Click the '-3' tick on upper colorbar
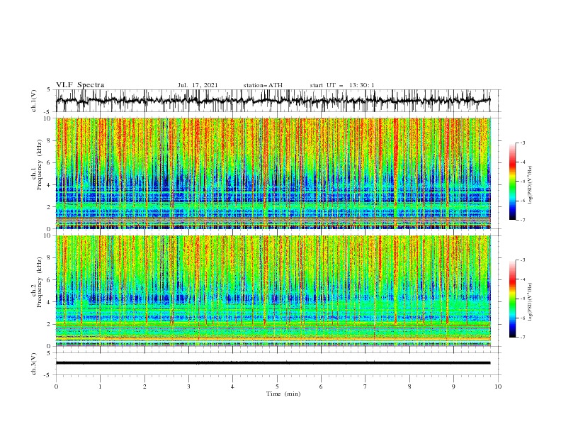The width and height of the screenshot is (561, 434). (522, 143)
